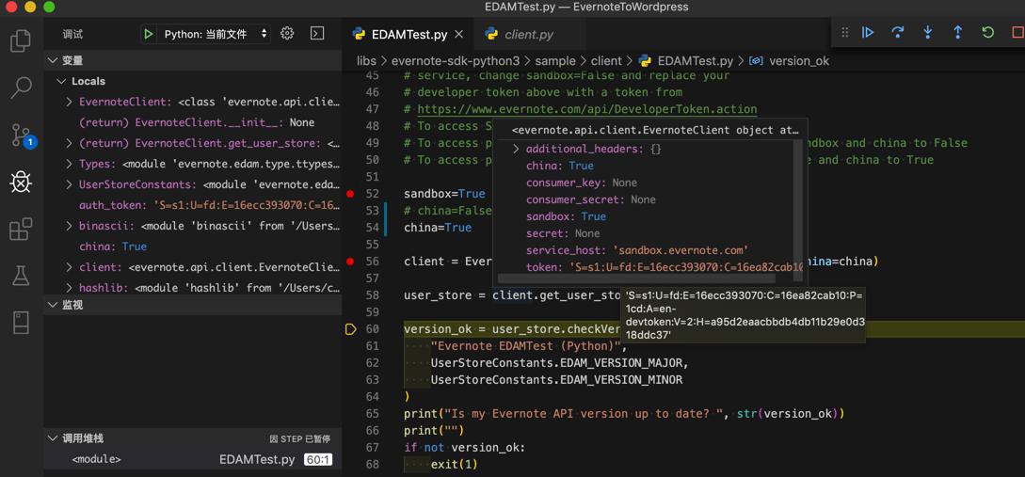The image size is (1025, 477).
Task: Click Step Out in the debug toolbar
Action: (x=957, y=32)
